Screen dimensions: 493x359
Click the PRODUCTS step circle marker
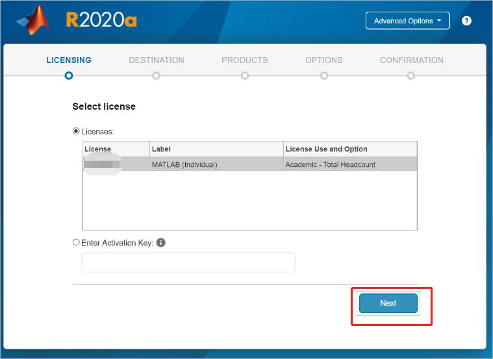click(x=245, y=76)
